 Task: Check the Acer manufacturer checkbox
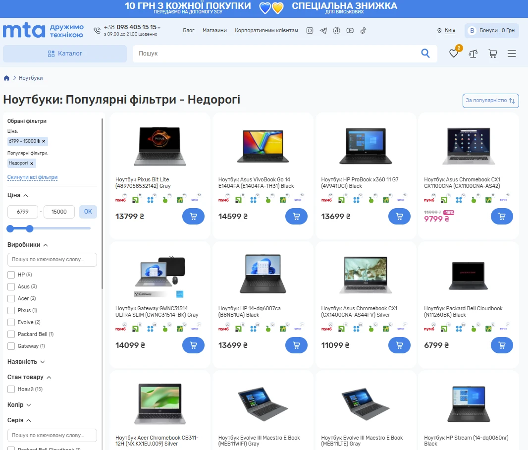[11, 298]
